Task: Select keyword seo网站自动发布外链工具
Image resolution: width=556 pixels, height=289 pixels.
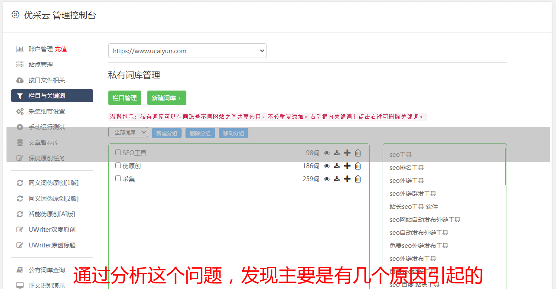Action: 425,220
